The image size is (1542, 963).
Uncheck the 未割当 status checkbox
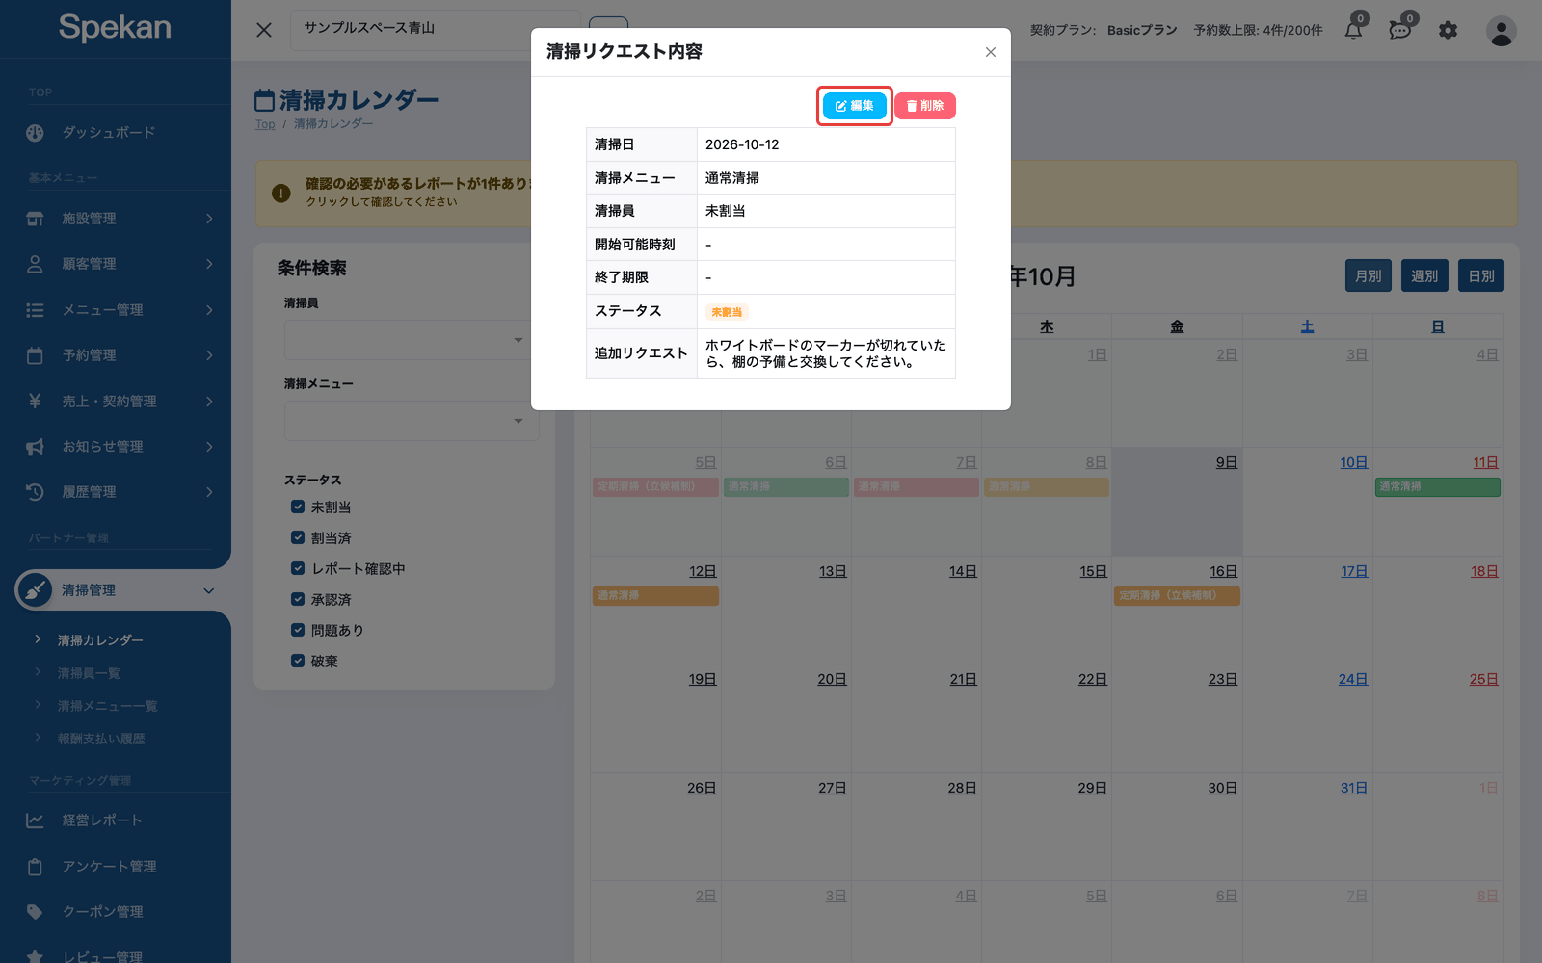click(x=298, y=507)
